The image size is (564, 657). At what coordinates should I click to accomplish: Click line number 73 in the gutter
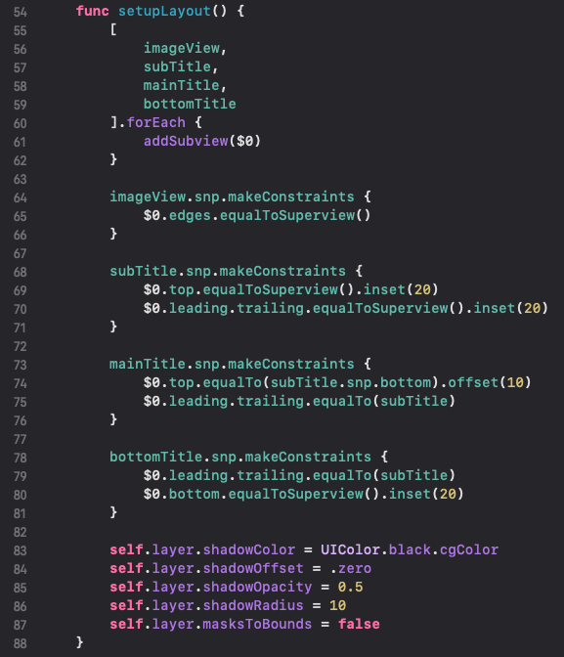tap(21, 365)
